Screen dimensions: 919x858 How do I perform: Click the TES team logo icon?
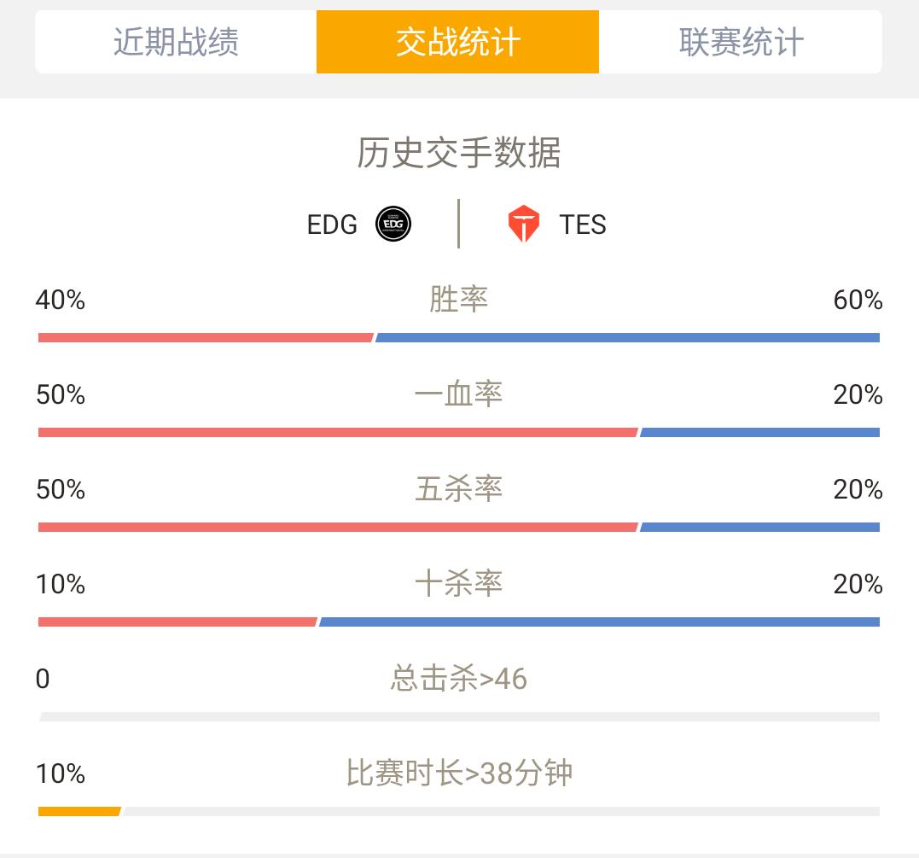click(523, 224)
